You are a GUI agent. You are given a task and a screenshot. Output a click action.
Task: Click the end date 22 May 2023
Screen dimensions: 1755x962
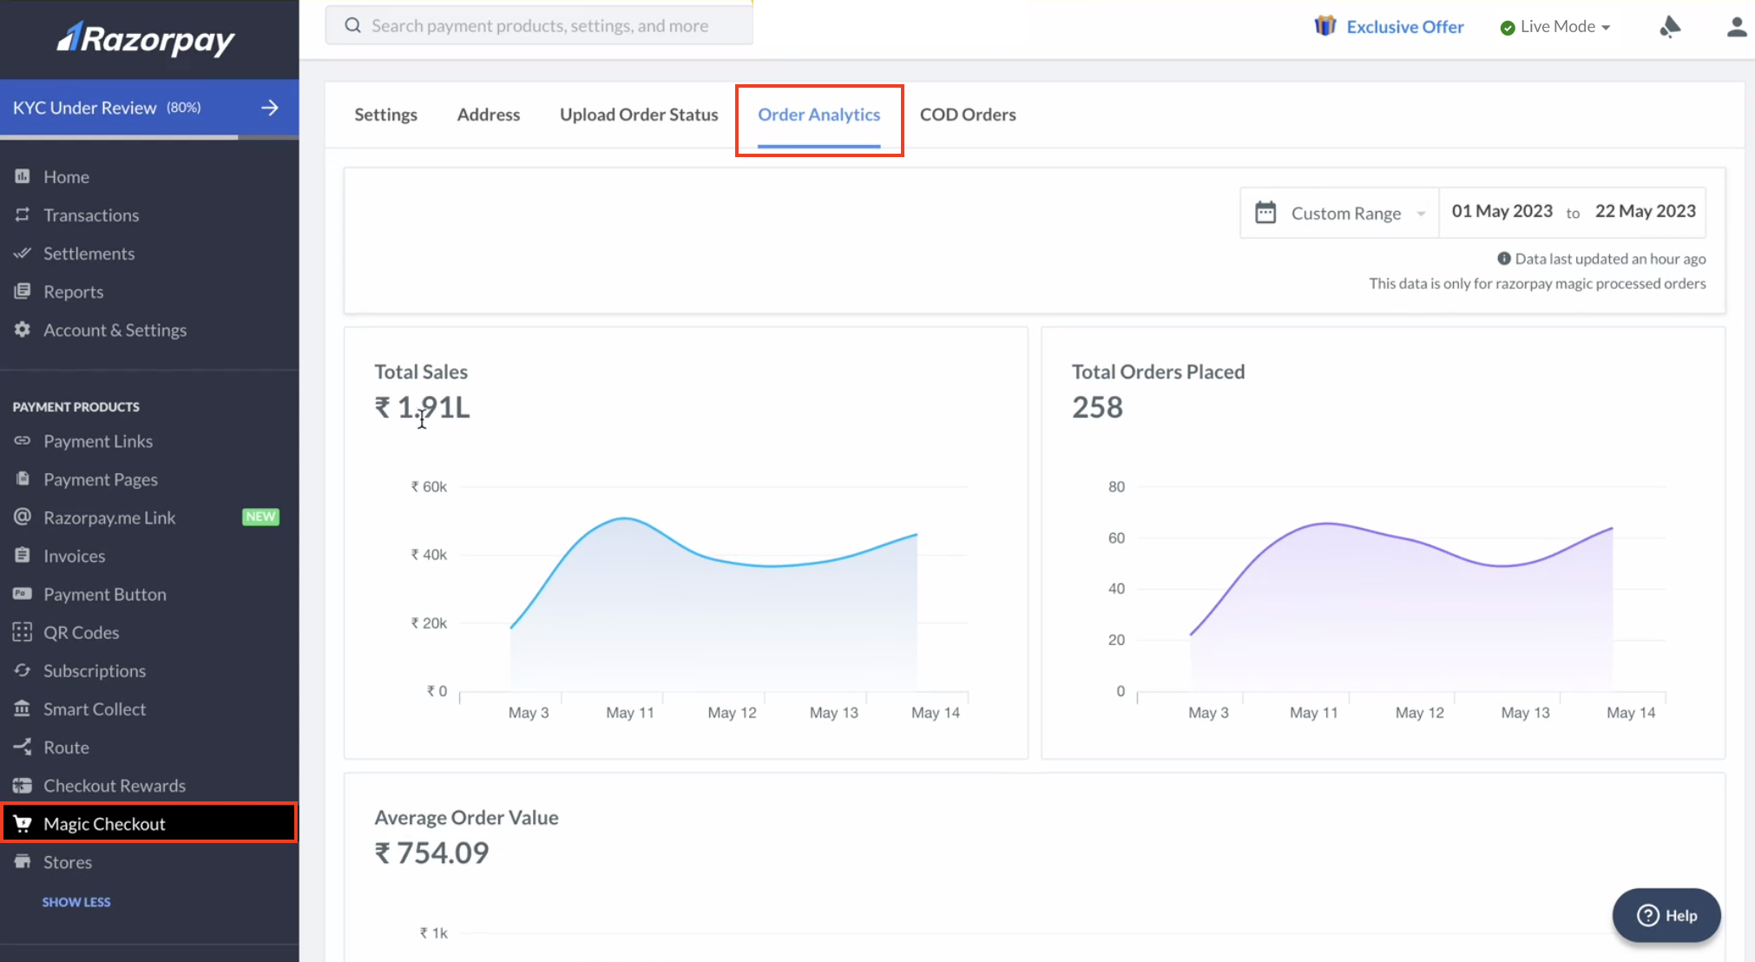(x=1645, y=211)
